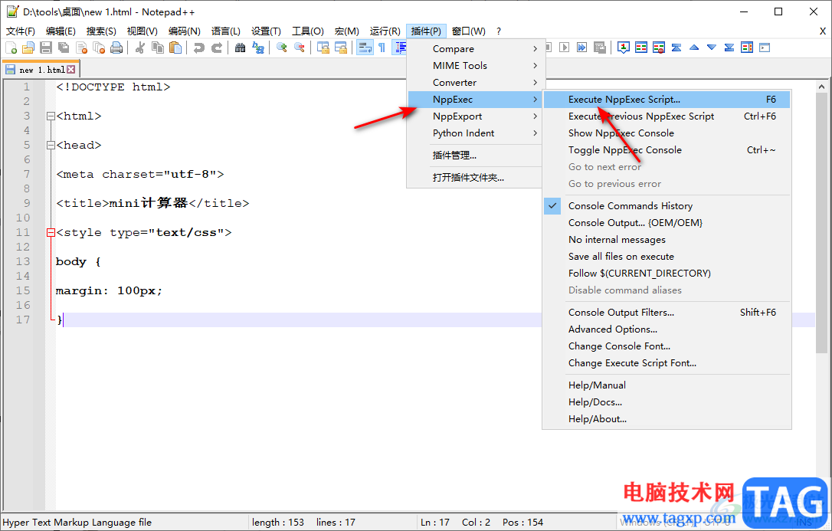Open Find with the binoculars icon
The height and width of the screenshot is (531, 832).
click(241, 48)
